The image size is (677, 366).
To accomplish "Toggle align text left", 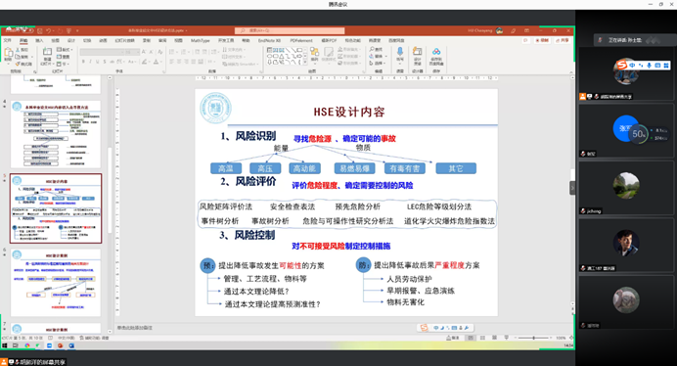I will [x=172, y=62].
